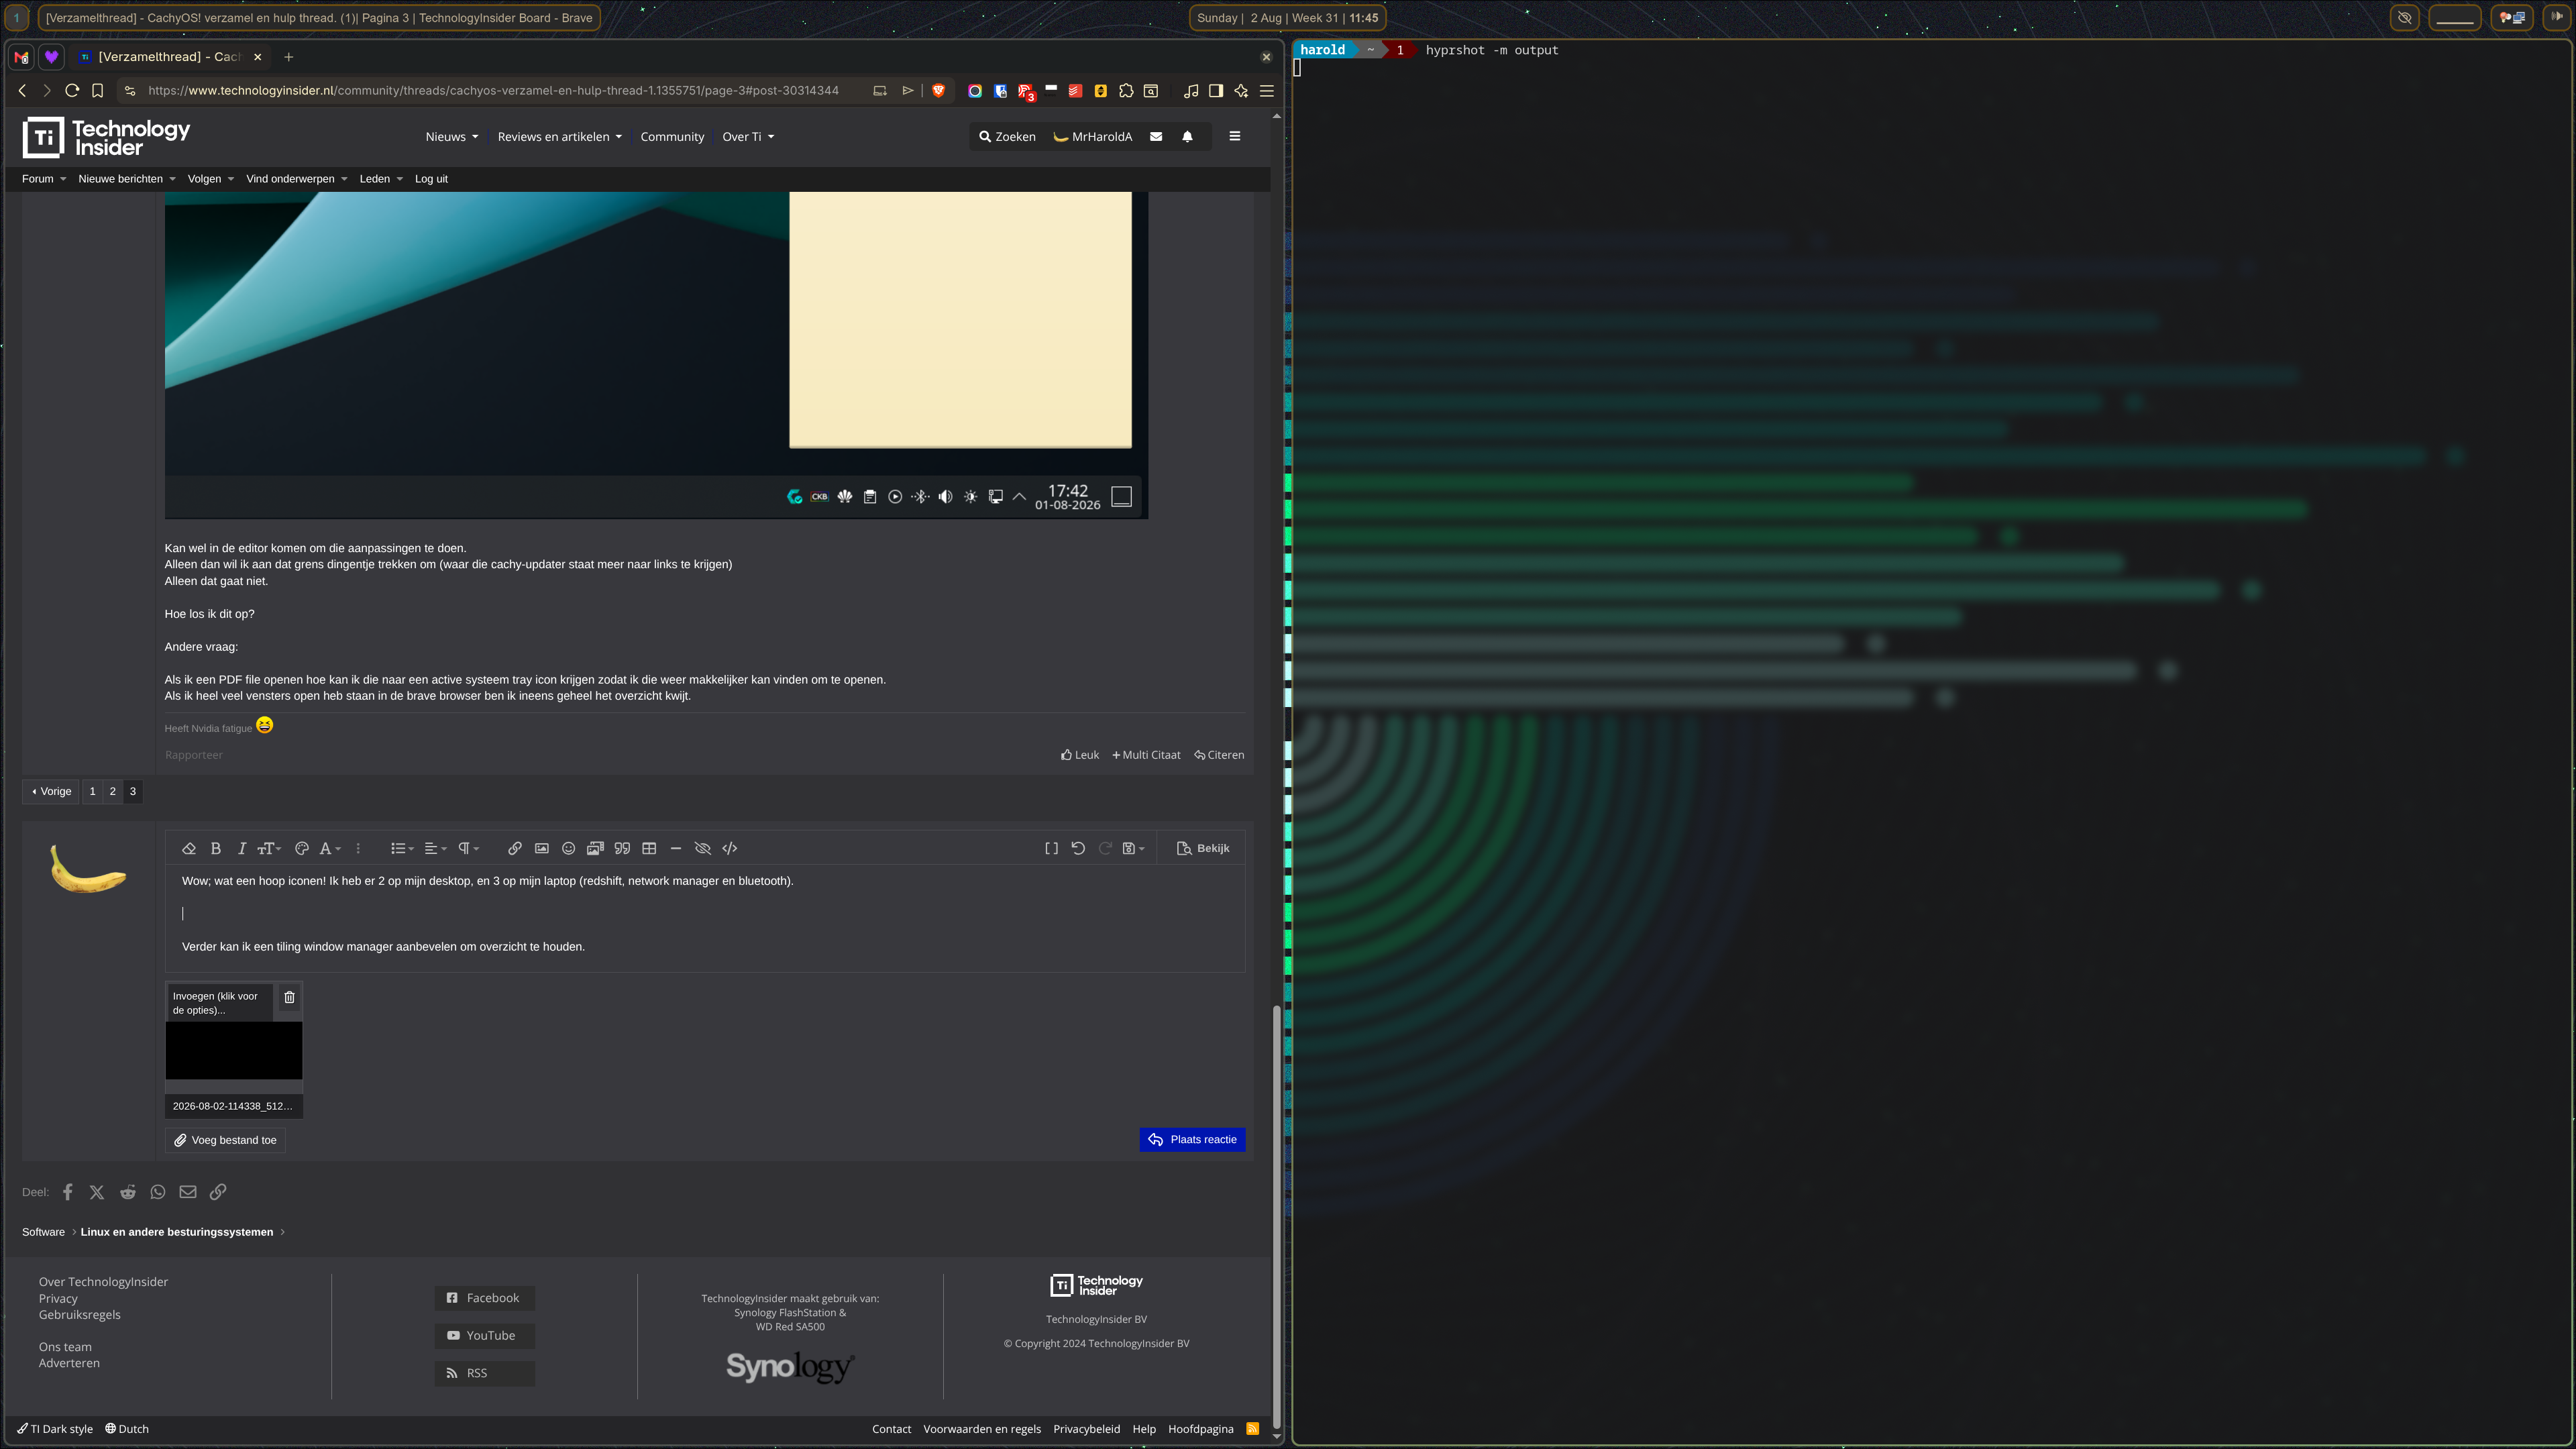Viewport: 2576px width, 1449px height.
Task: Click the audio icon in top system bar
Action: 2557,18
